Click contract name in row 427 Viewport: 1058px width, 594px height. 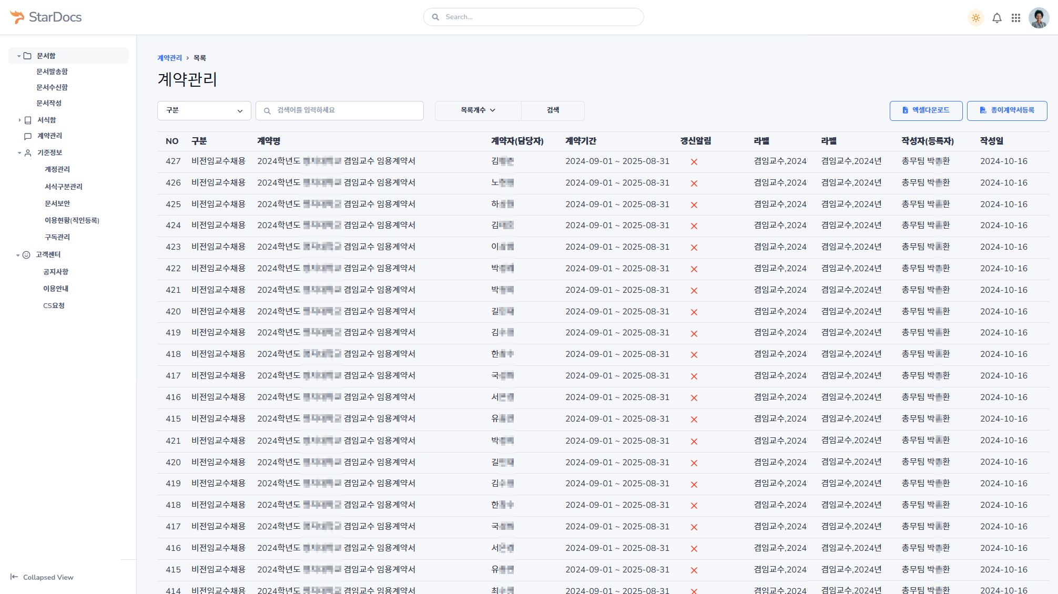(336, 161)
